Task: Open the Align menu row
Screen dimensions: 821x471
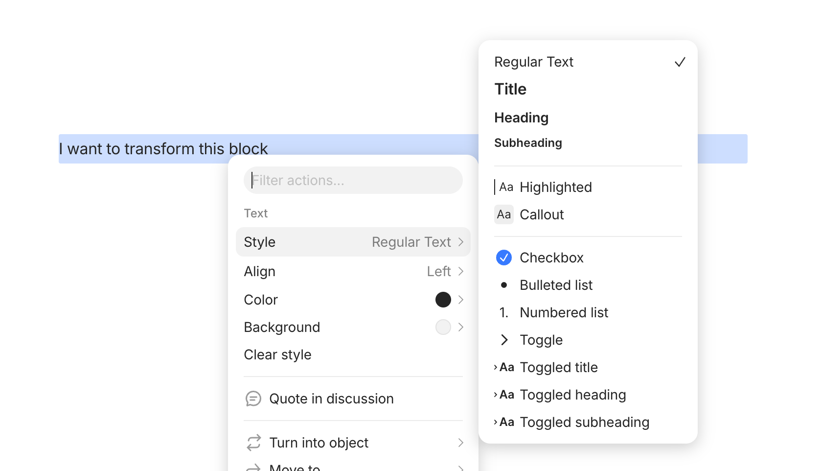Action: (353, 271)
